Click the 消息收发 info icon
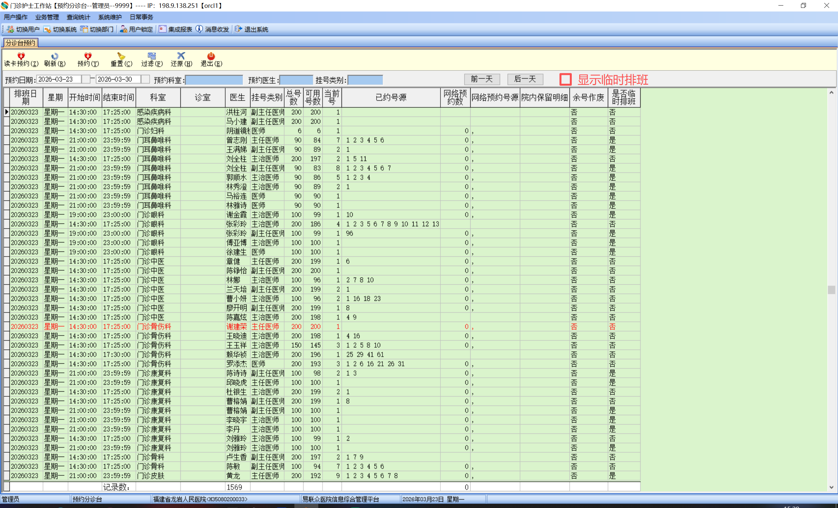Screen dimensions: 838x508 (x=199, y=29)
